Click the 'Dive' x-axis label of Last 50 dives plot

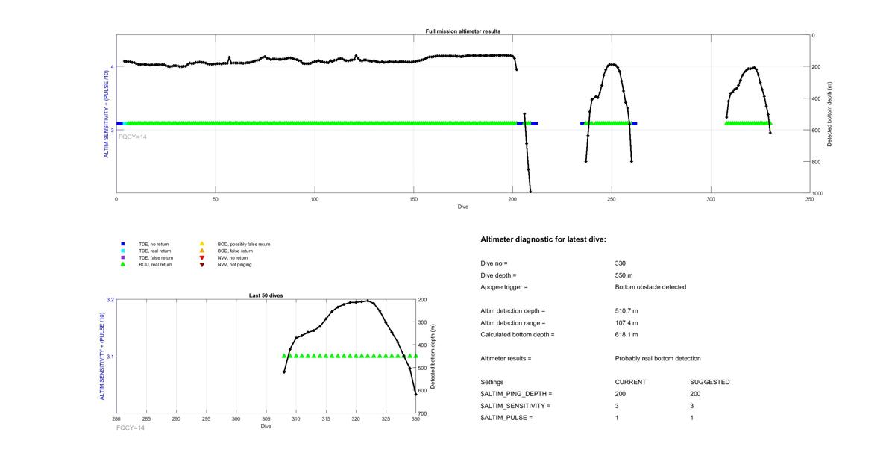266,427
